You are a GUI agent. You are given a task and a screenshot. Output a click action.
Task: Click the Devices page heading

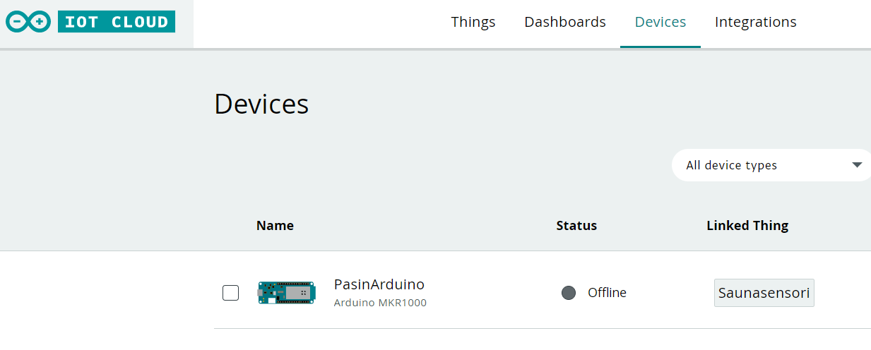tap(261, 104)
